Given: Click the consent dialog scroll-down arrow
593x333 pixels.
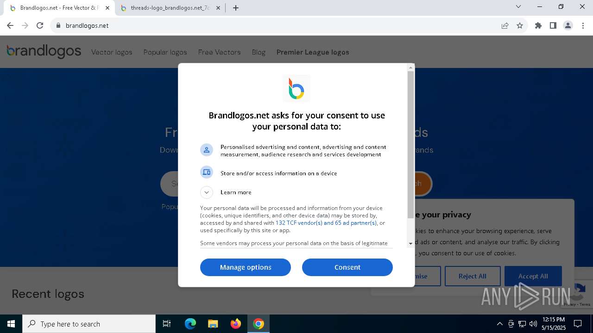Looking at the screenshot, I should [410, 244].
